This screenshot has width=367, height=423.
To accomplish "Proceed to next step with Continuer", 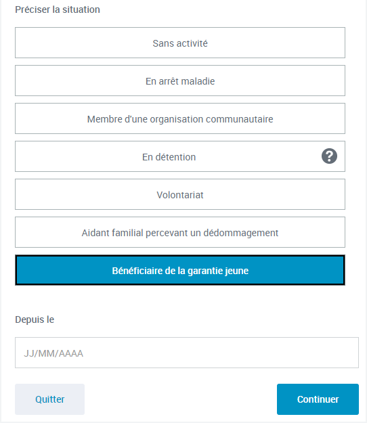I will coord(318,399).
